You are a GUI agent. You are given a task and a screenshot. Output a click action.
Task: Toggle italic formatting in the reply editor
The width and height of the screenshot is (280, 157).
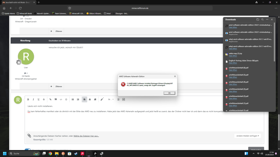pos(33,99)
